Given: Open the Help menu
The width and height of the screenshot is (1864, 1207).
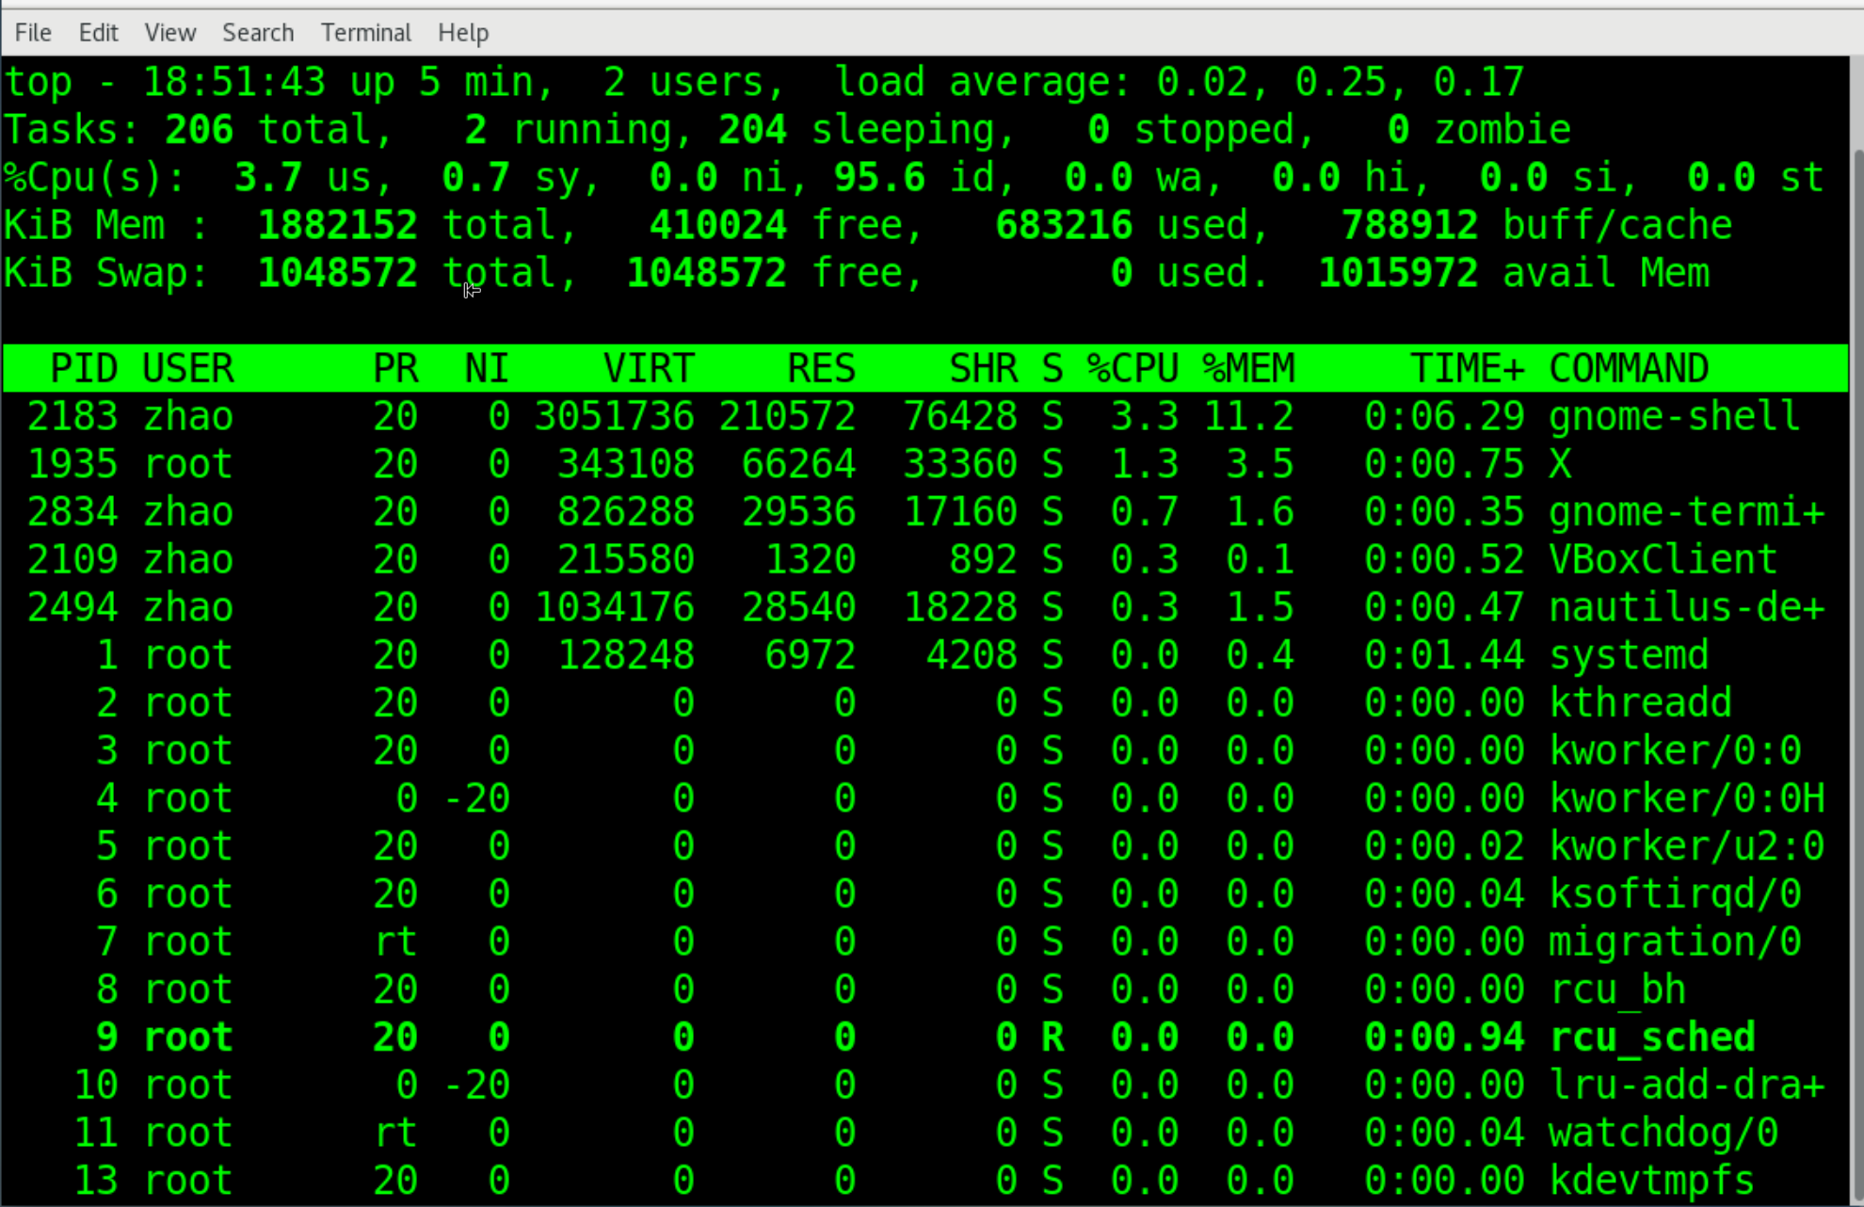Looking at the screenshot, I should pyautogui.click(x=462, y=33).
